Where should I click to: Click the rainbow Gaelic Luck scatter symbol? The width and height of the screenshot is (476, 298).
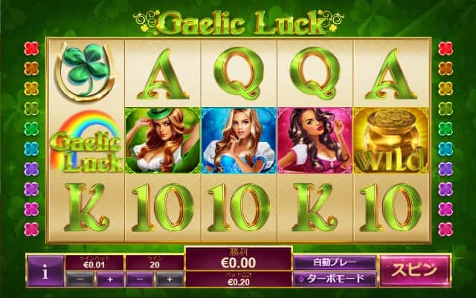[86, 141]
